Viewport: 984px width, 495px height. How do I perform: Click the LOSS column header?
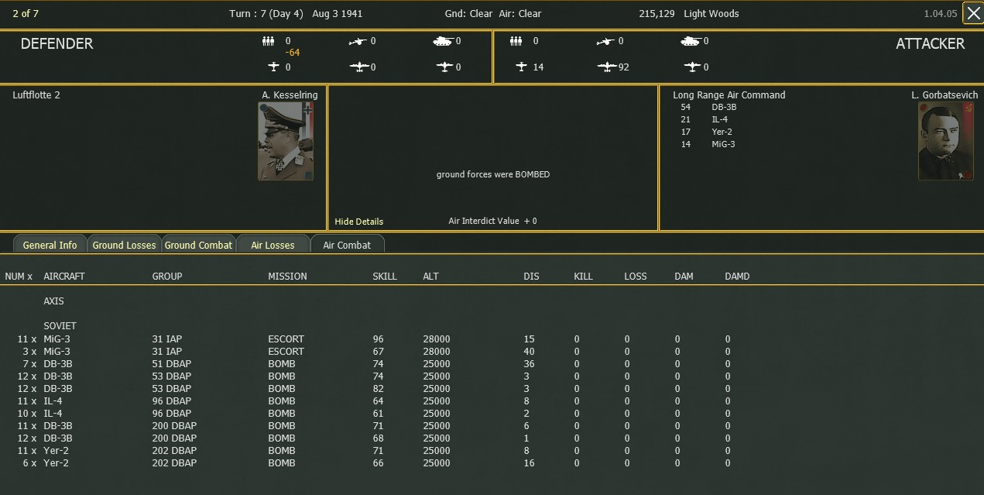tap(636, 277)
